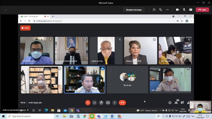Hang up the Google Meet call
Viewport: 212px width, 119px height.
122,103
